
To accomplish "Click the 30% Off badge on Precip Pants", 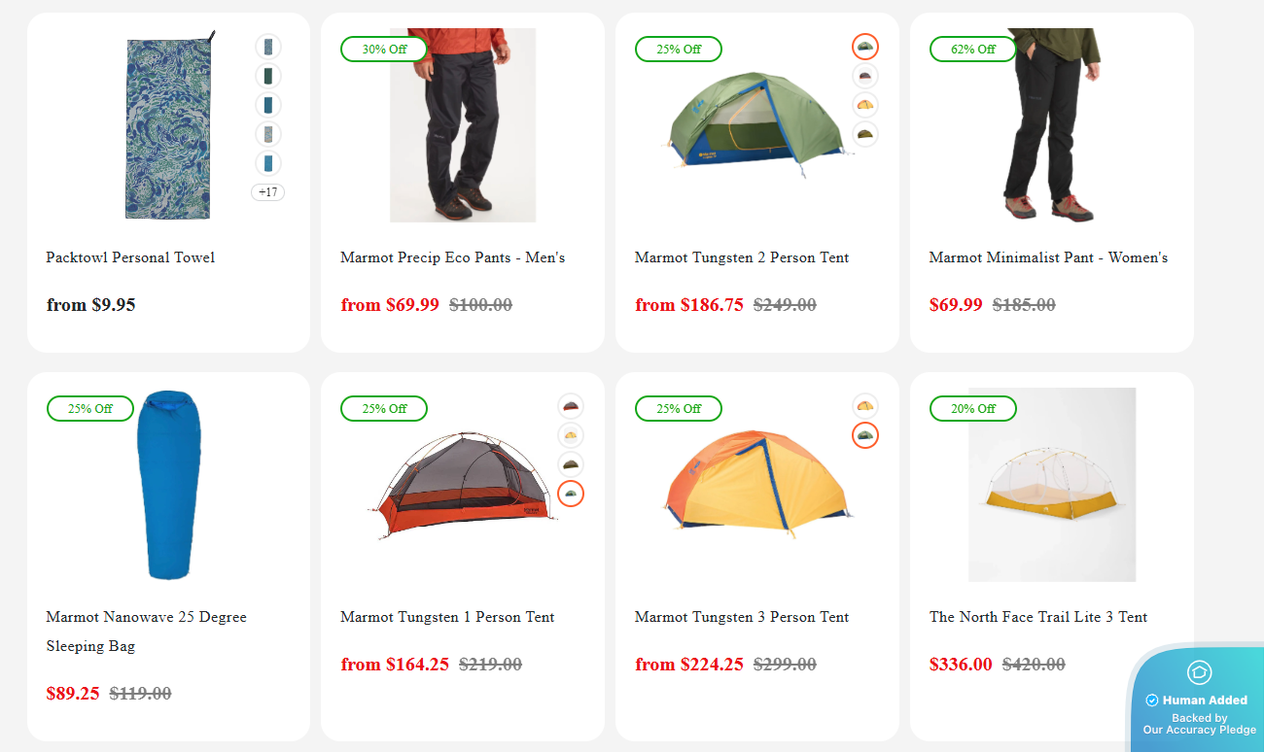I will [384, 49].
